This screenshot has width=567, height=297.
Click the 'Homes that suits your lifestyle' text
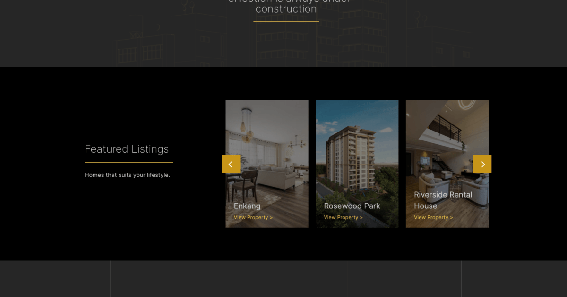[x=127, y=175]
